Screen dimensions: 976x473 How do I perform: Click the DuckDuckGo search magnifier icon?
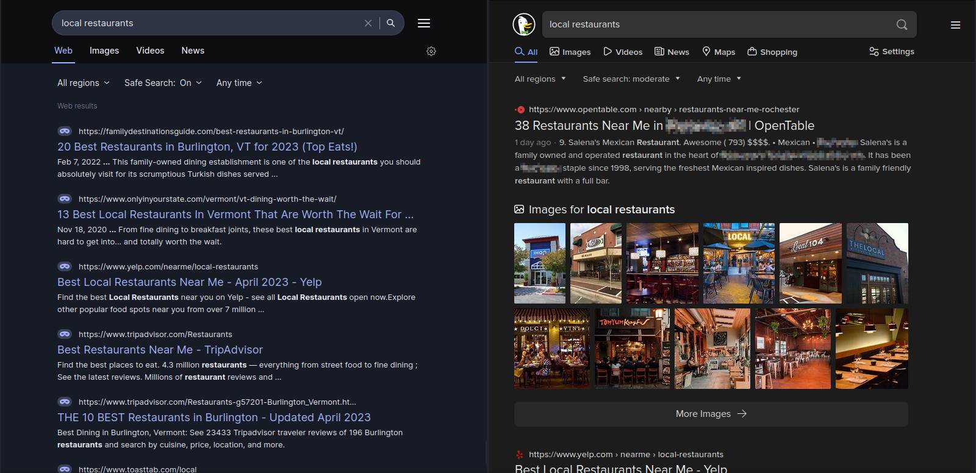tap(902, 24)
